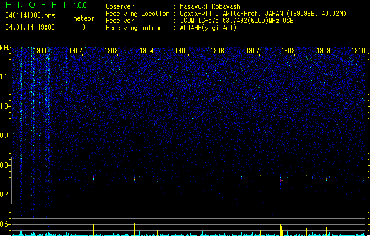The image size is (371, 236).
Task: Click time marker 1910
Action: (x=358, y=51)
